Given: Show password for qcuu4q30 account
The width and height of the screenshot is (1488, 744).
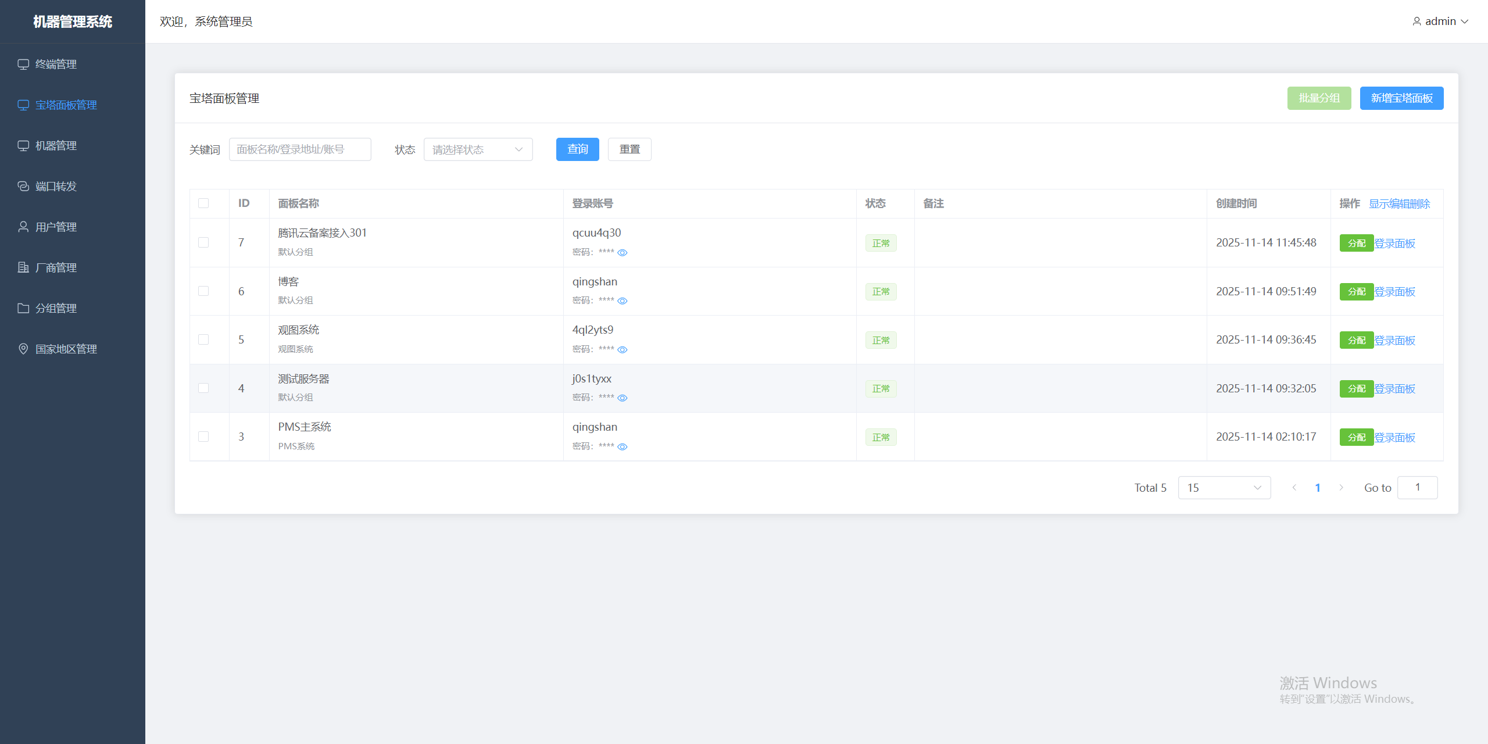Looking at the screenshot, I should (622, 253).
